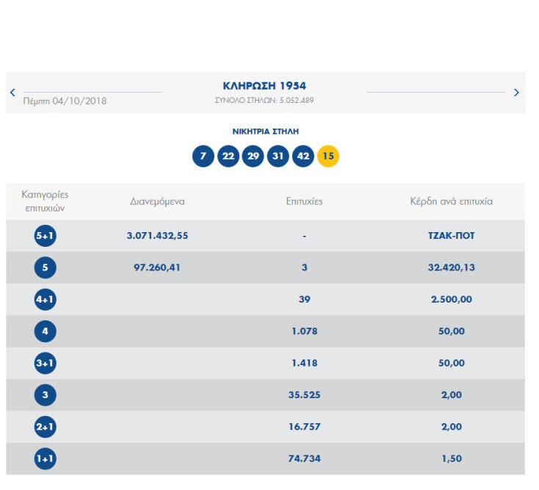
Task: Click the 32.420,13 winnings amount
Action: 451,267
